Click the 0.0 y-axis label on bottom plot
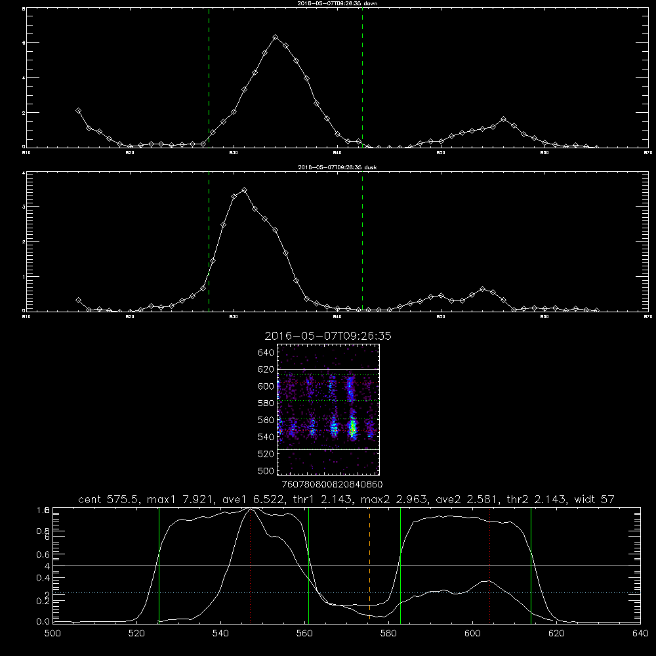The width and height of the screenshot is (656, 656). tap(43, 622)
